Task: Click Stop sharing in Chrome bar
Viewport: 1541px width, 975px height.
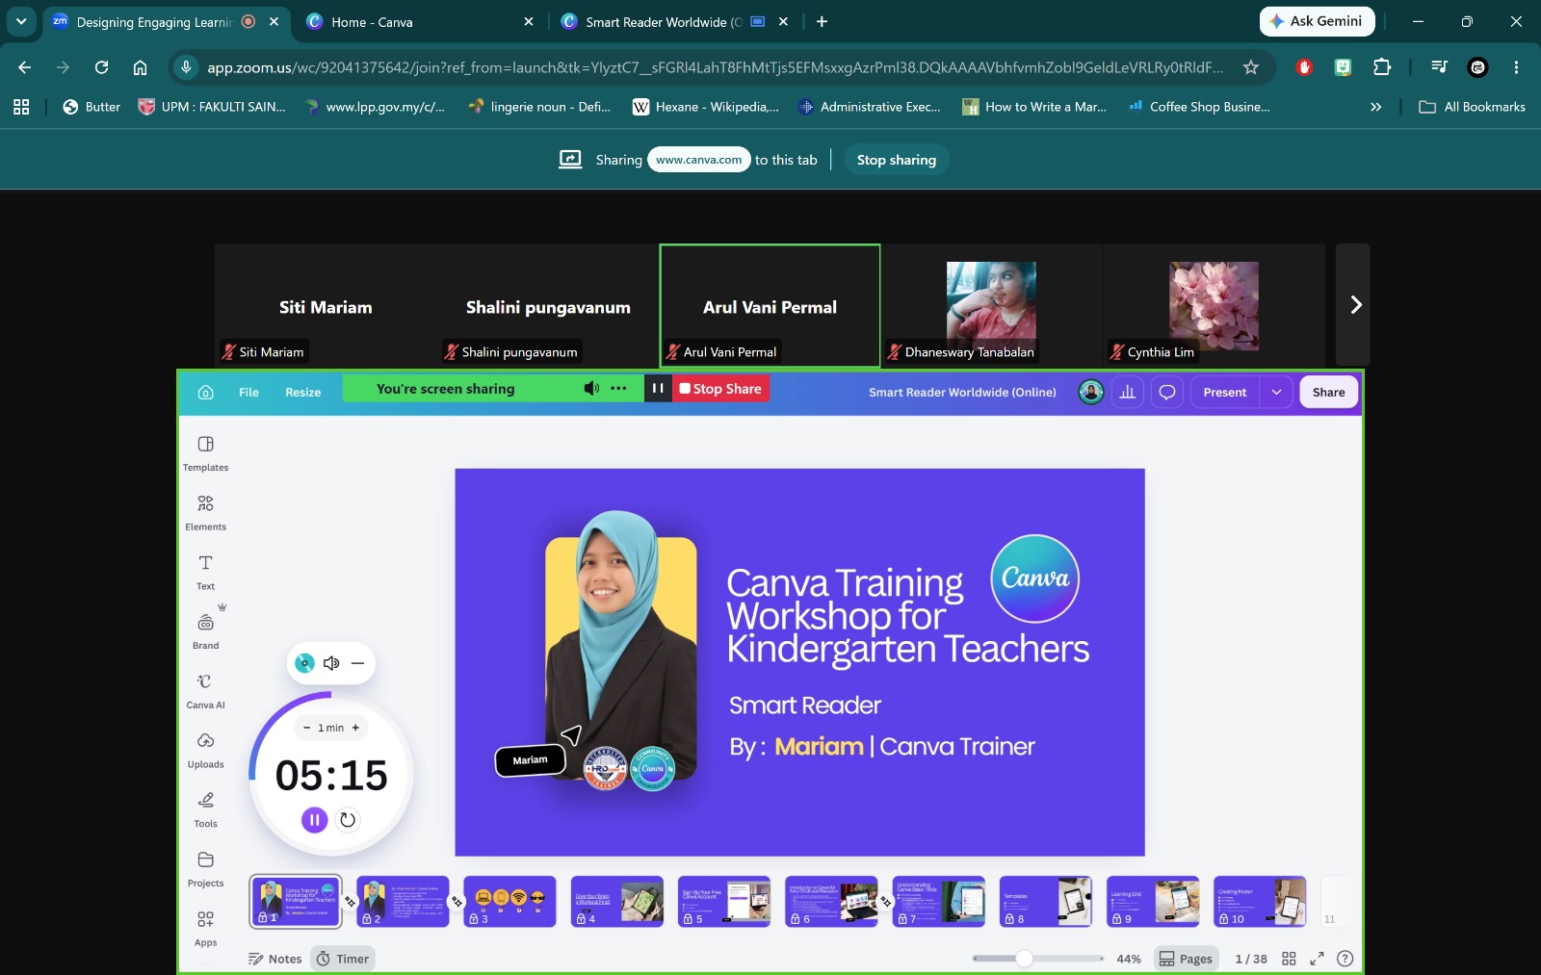Action: point(897,160)
